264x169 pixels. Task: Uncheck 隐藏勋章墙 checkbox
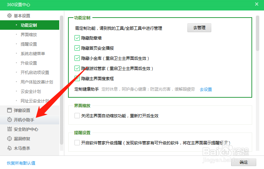(x=77, y=38)
